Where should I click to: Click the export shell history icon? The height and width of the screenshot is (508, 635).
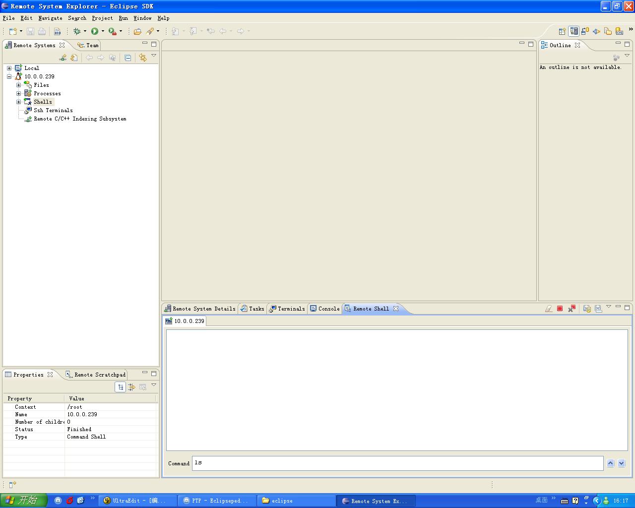pos(598,309)
